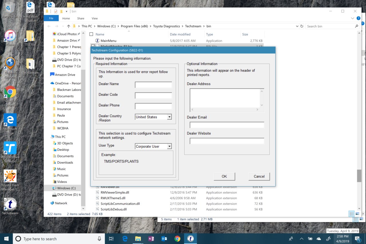This screenshot has height=244, width=366.
Task: Click Toyota Diagnostics breadcrumb
Action: pyautogui.click(x=167, y=26)
